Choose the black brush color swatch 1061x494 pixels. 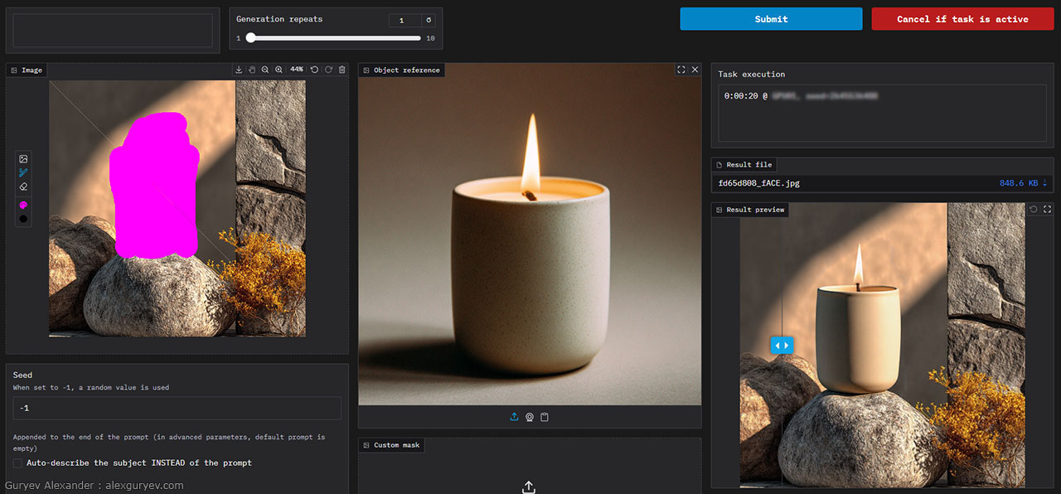tap(23, 219)
